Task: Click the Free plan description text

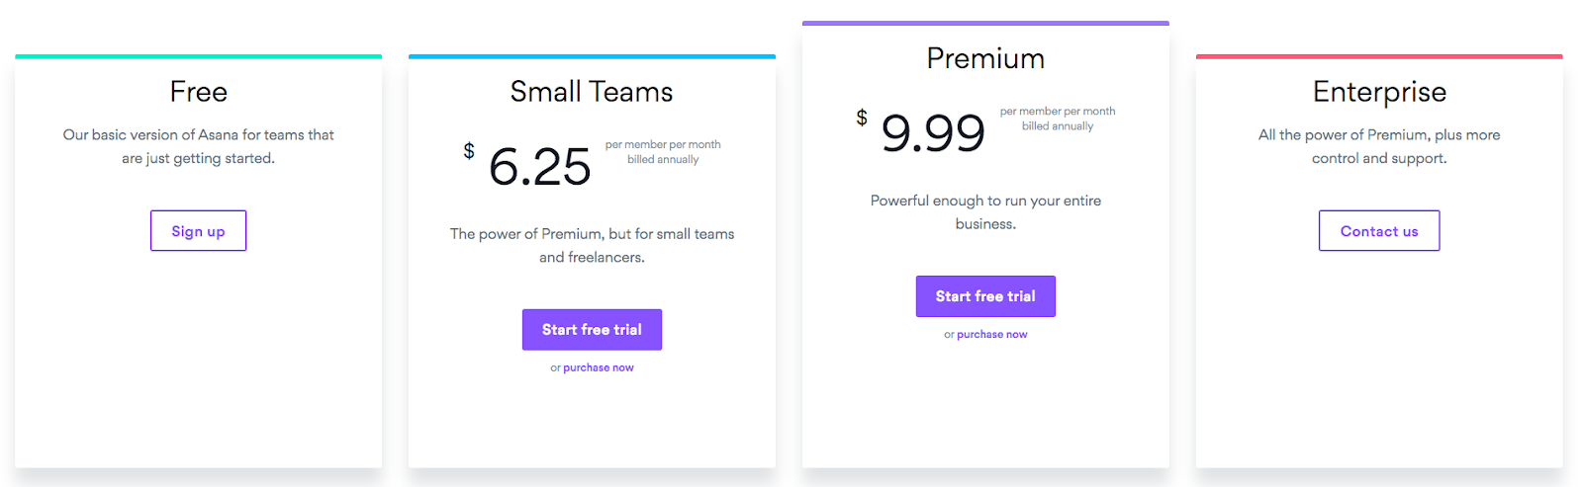Action: pyautogui.click(x=199, y=146)
